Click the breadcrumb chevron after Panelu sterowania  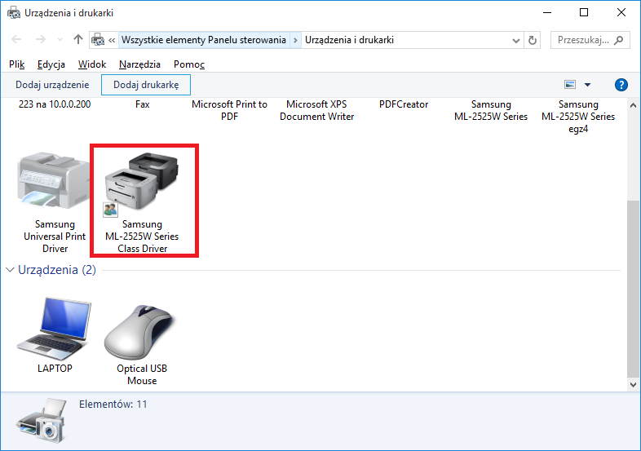coord(295,40)
